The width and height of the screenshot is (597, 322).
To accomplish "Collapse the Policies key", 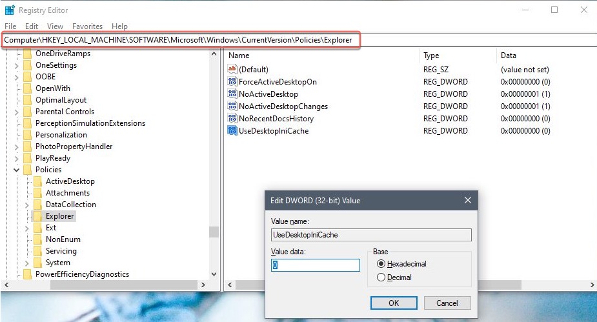I will (x=16, y=170).
